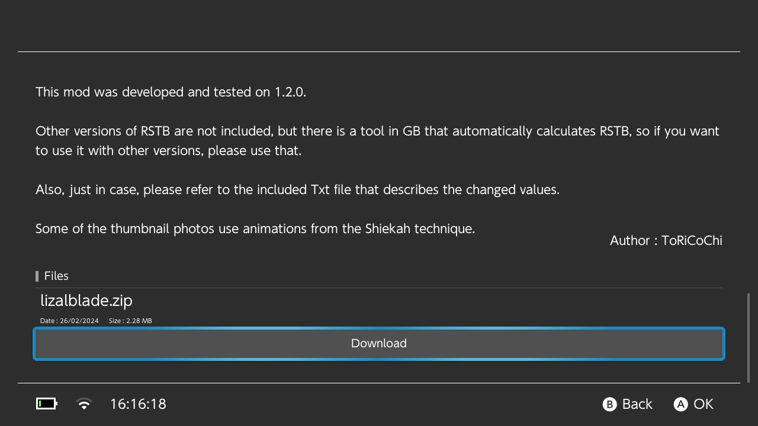
Task: Click the circled A button icon
Action: pyautogui.click(x=680, y=404)
